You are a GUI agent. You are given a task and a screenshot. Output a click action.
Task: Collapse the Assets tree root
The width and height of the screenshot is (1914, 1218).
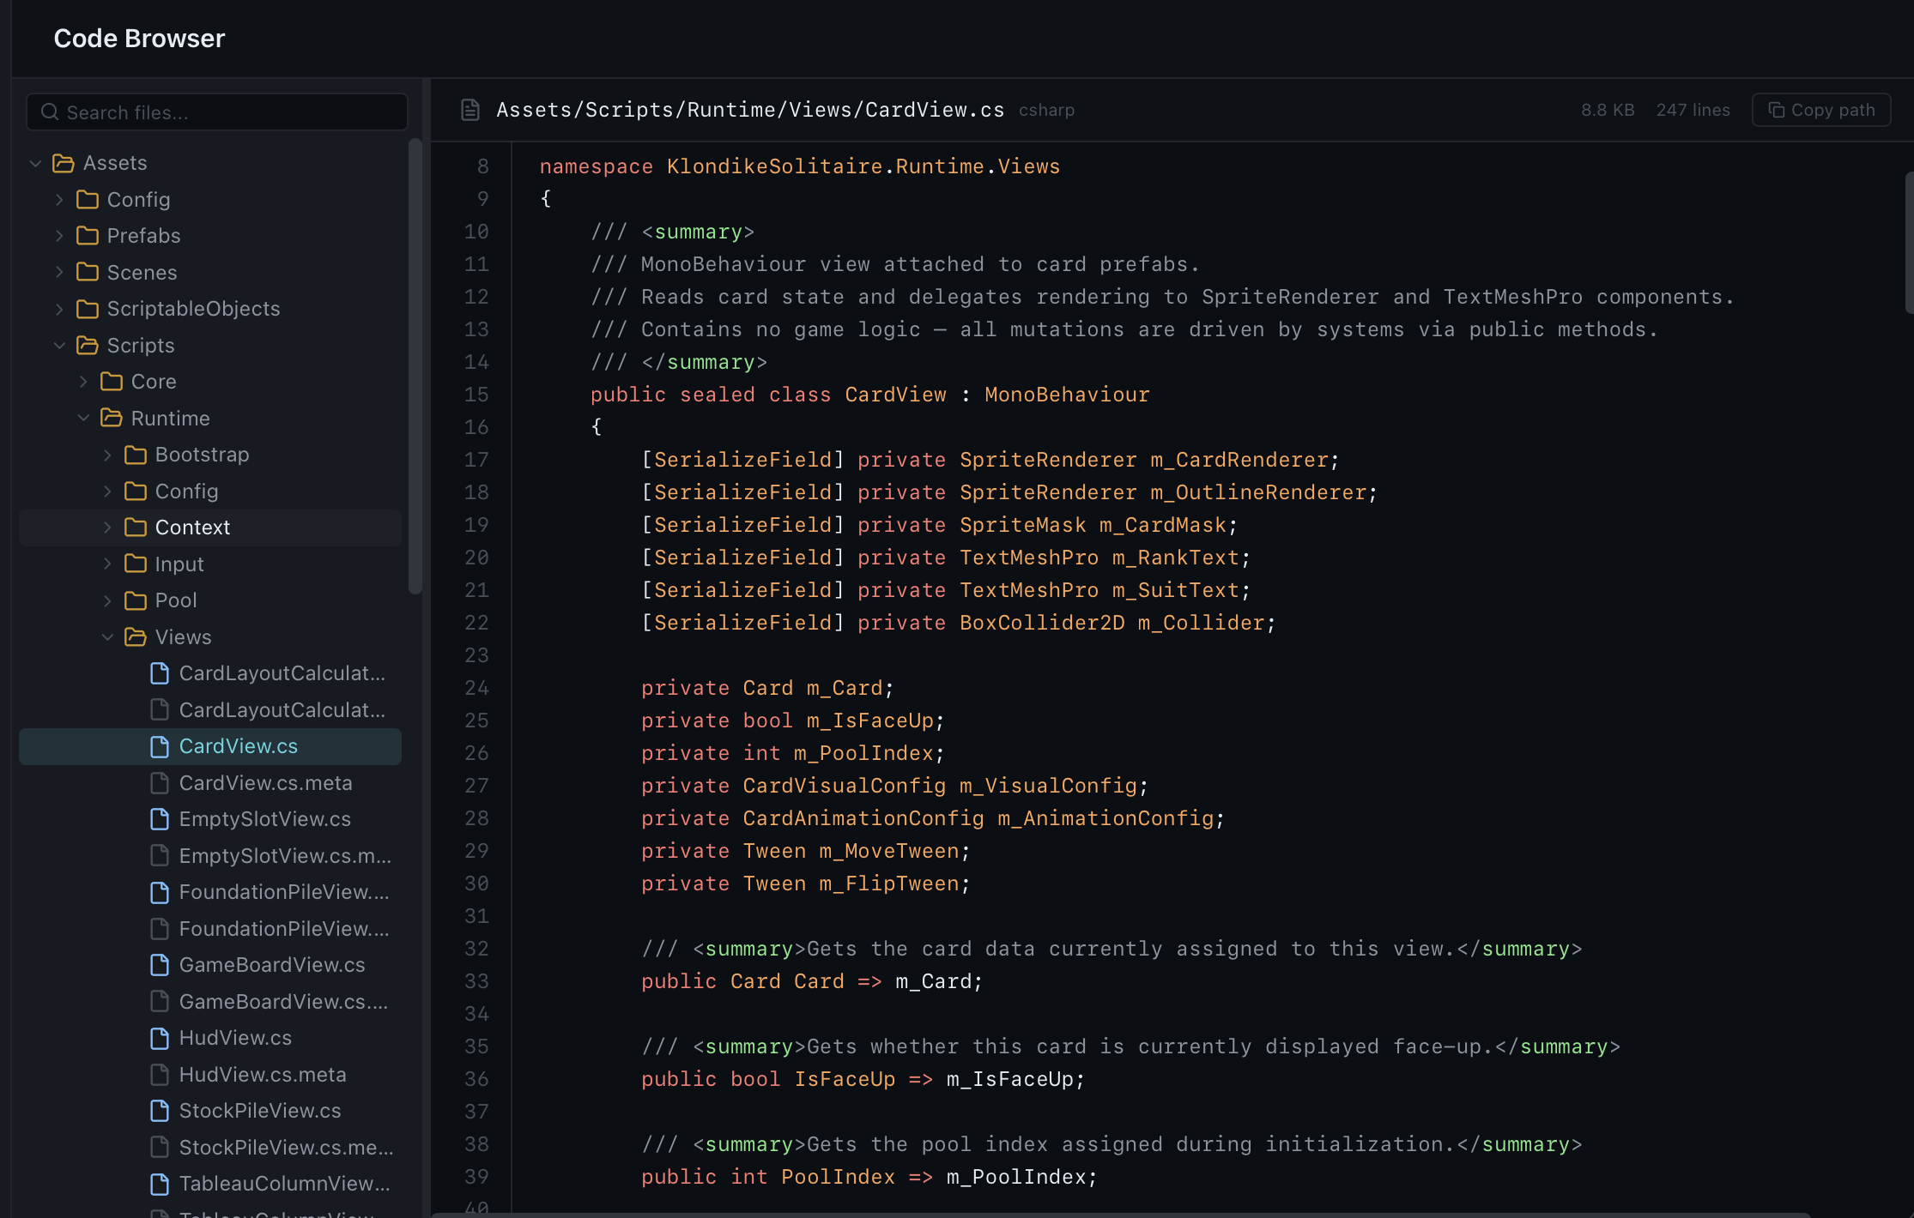point(35,162)
